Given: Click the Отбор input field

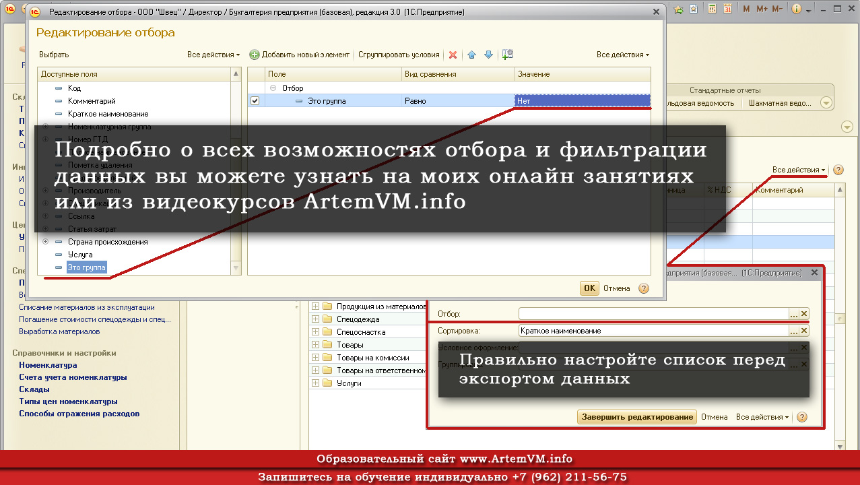Looking at the screenshot, I should click(x=653, y=314).
